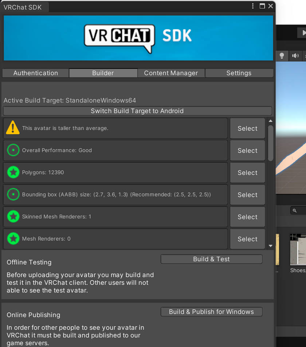Click the VRChat SDK banner logo
306x347 pixels.
point(138,38)
